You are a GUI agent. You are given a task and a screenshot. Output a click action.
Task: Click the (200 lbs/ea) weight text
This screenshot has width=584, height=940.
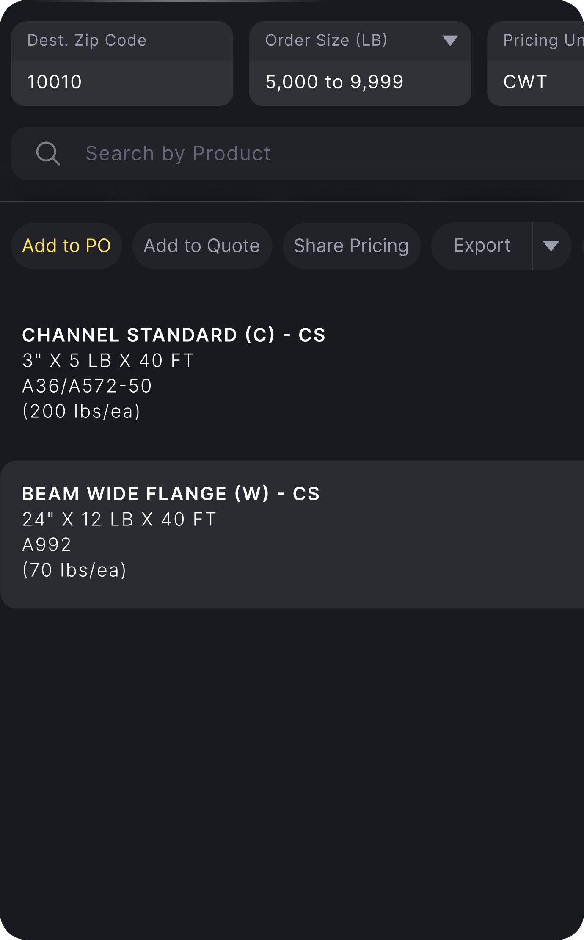pyautogui.click(x=81, y=412)
